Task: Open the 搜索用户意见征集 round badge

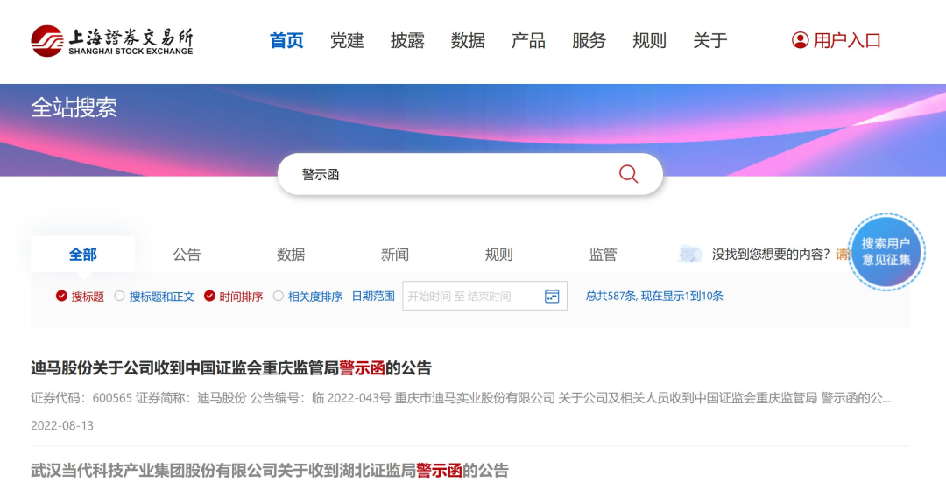Action: click(x=886, y=252)
